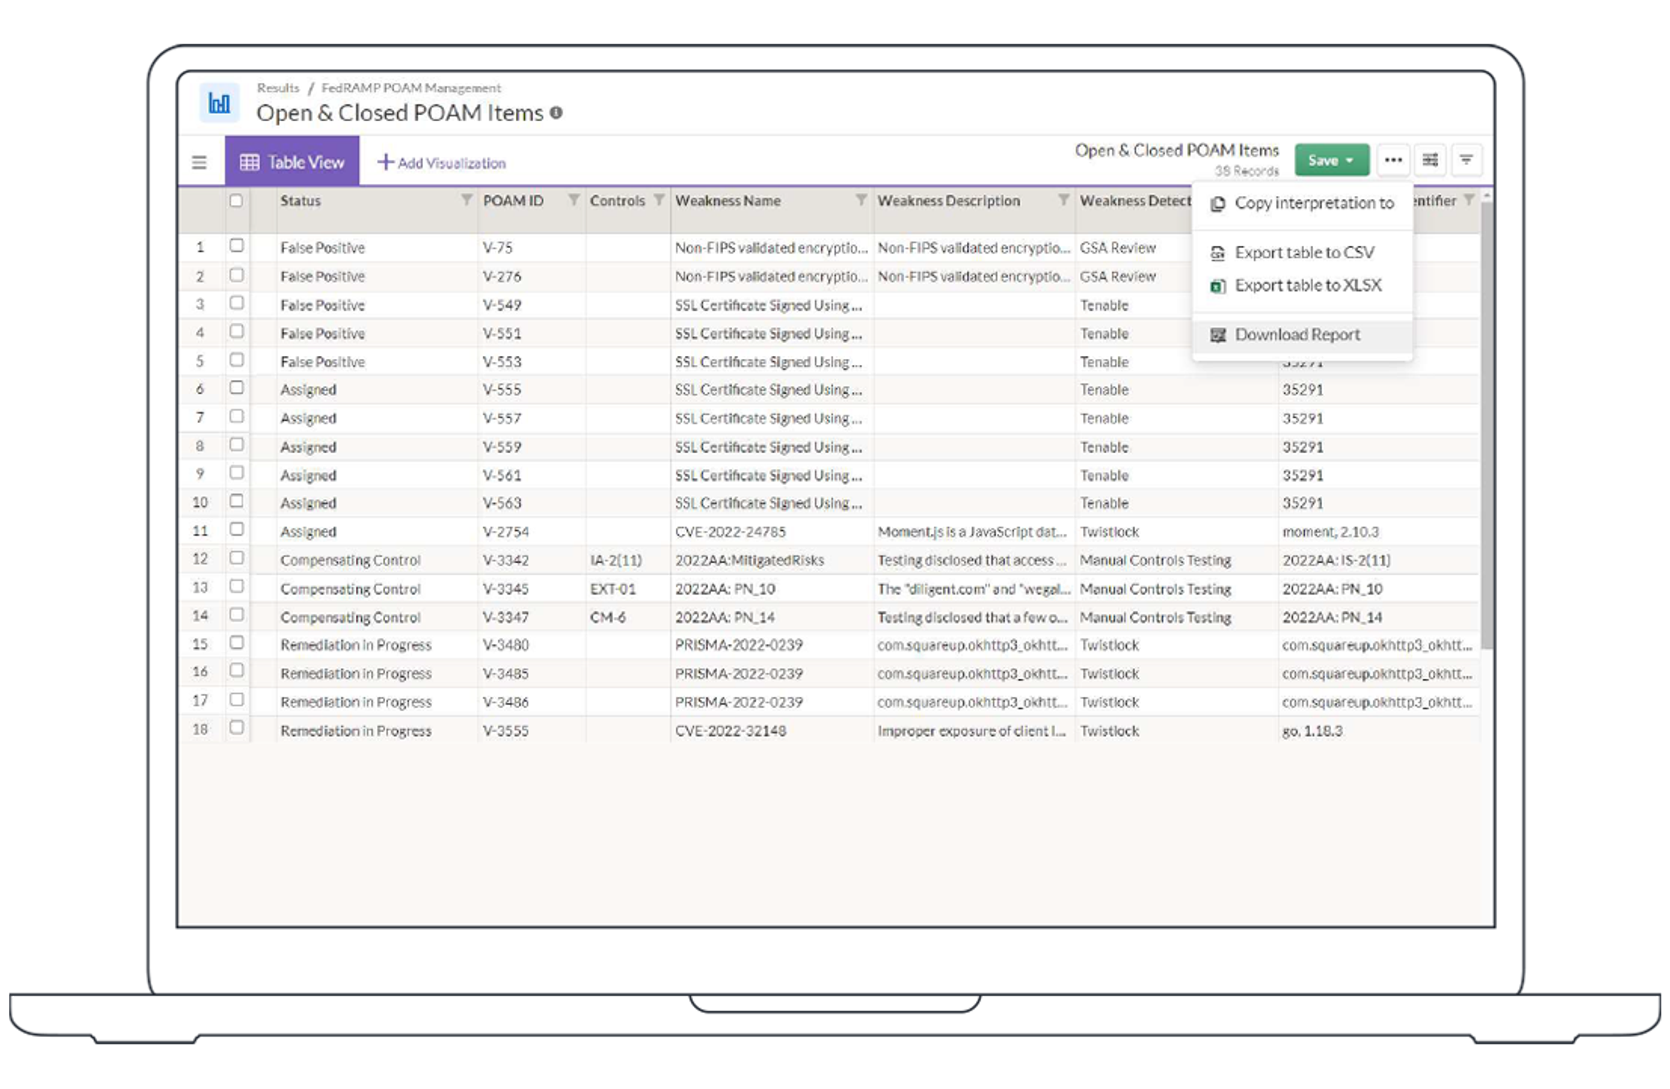Click the CVE-2022-24785 weakness name cell
1670x1089 pixels.
pos(772,533)
